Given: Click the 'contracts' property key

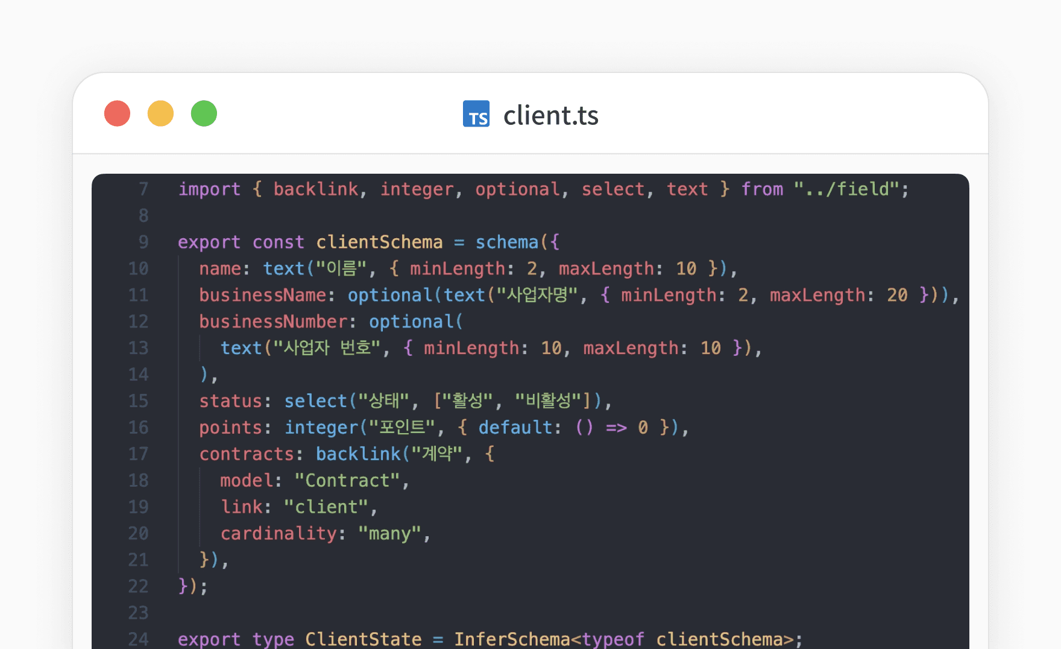Looking at the screenshot, I should (247, 455).
